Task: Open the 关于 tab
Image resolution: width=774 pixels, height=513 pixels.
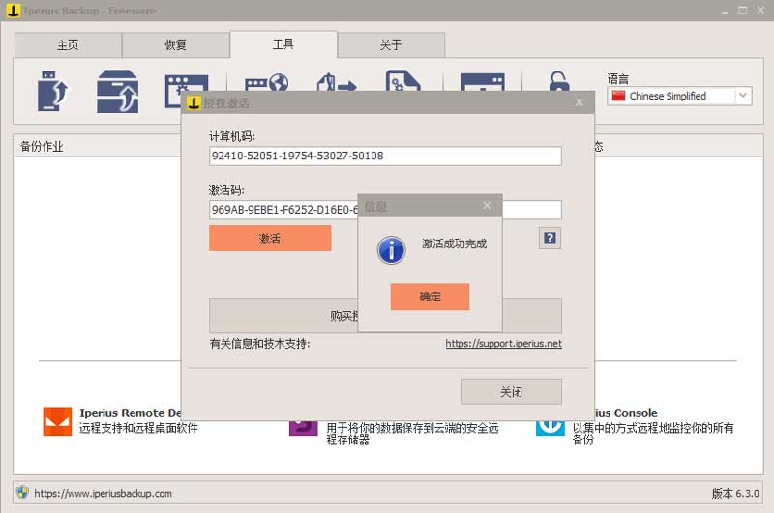Action: 391,45
